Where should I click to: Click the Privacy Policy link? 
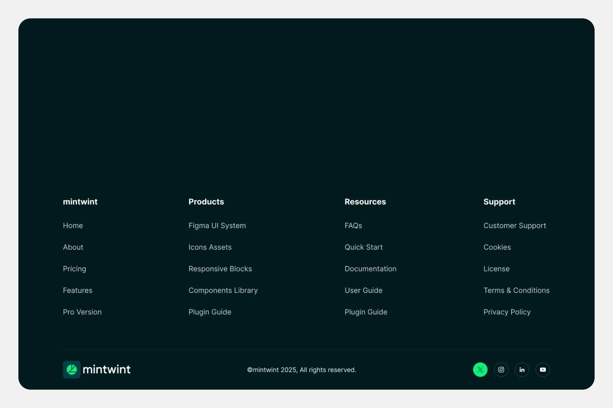[507, 312]
